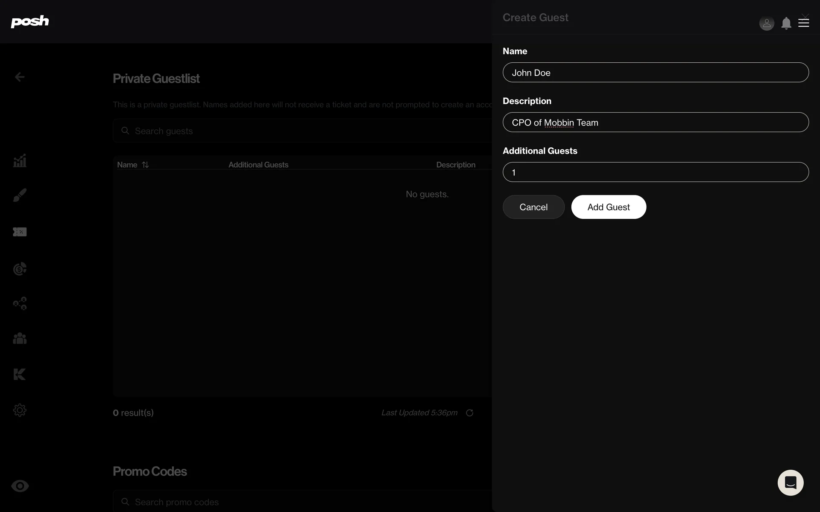Open the user profile avatar

click(767, 23)
